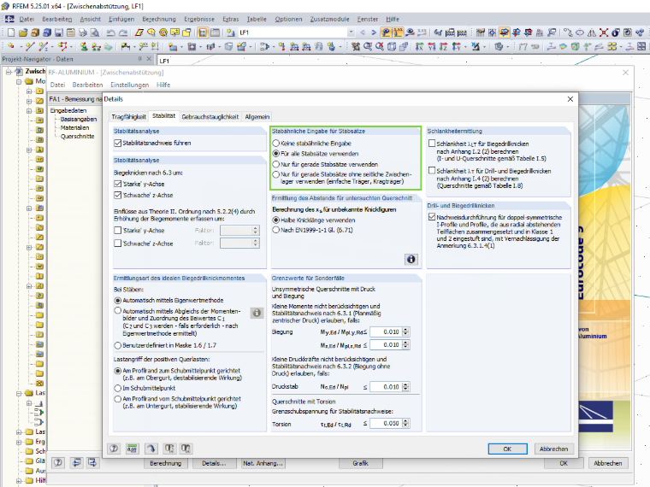This screenshot has width=650, height=487.
Task: Switch to Tragfähigkeit tab
Action: [x=128, y=117]
